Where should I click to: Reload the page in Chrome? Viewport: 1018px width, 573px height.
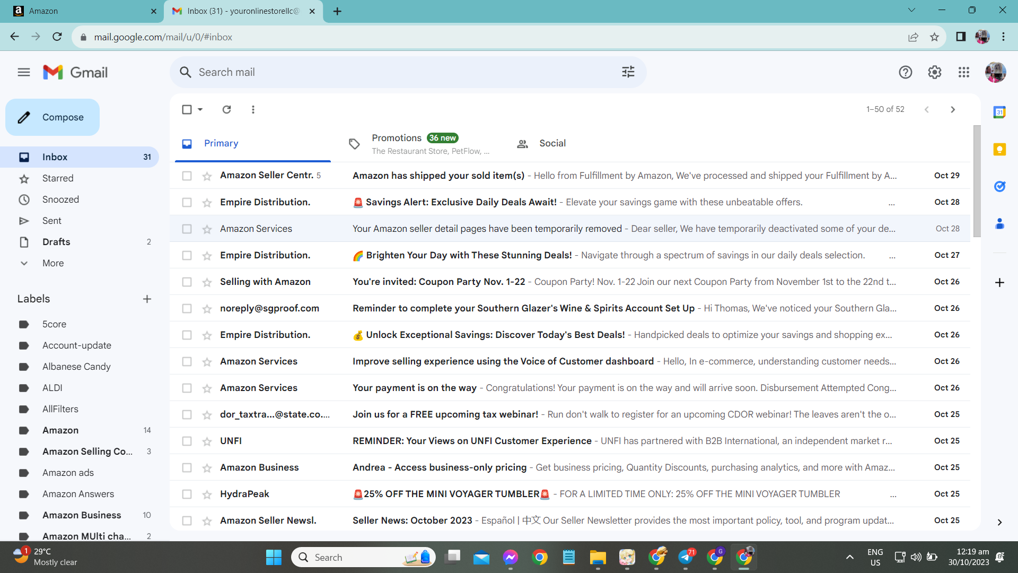point(57,37)
